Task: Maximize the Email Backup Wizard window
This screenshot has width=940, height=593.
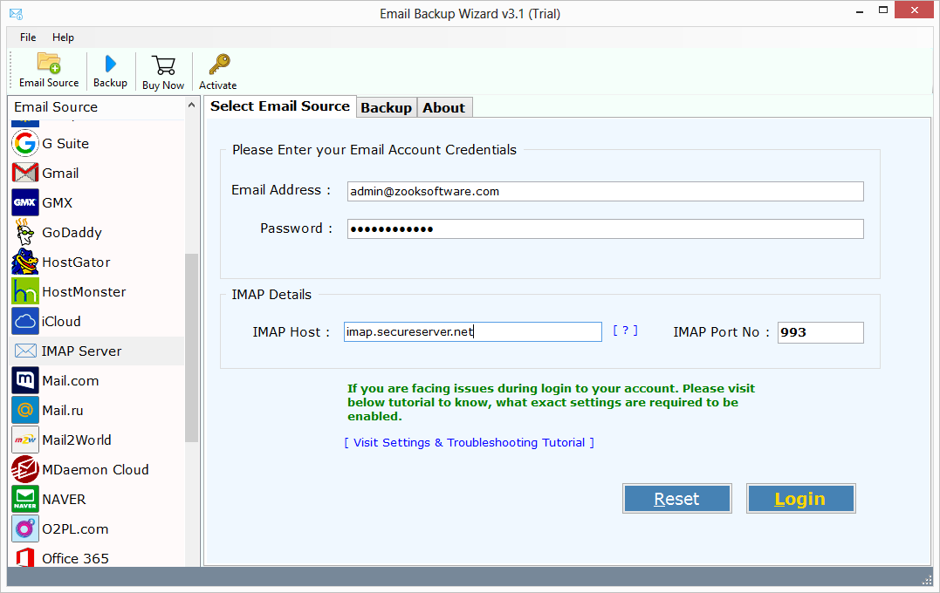Action: point(883,10)
